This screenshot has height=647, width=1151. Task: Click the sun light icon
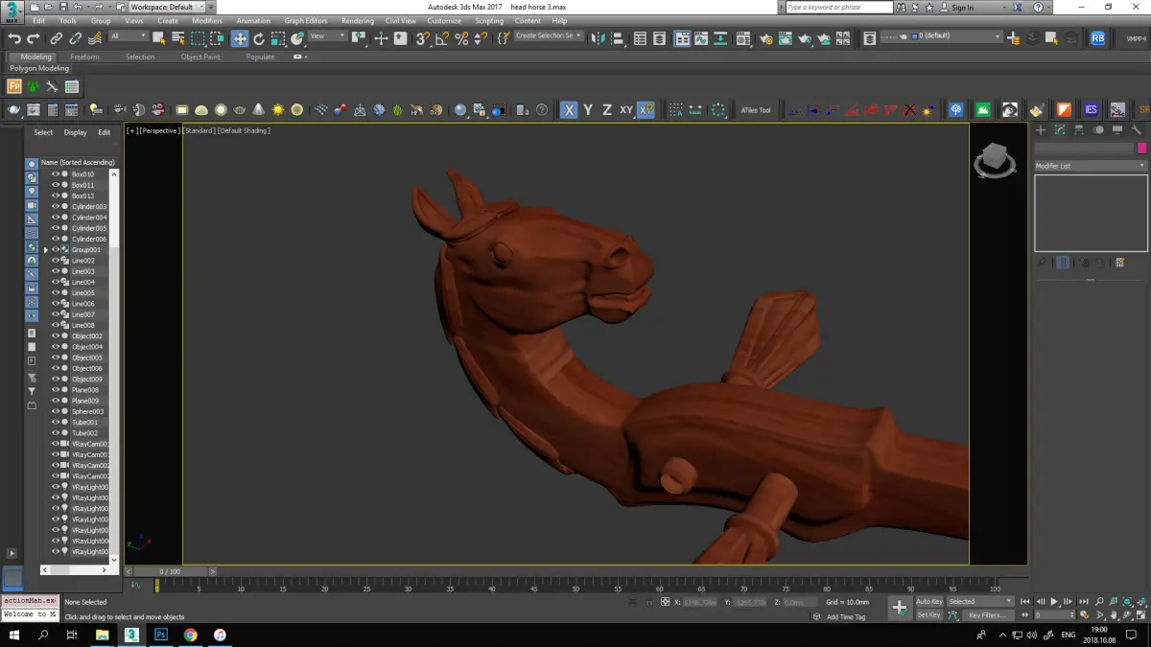[x=278, y=110]
